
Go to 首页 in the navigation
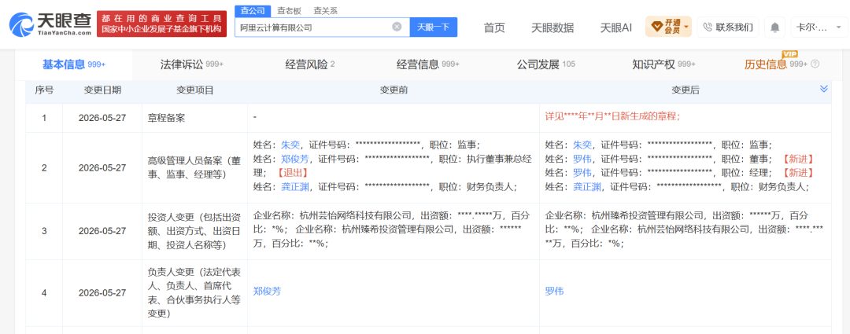[493, 27]
